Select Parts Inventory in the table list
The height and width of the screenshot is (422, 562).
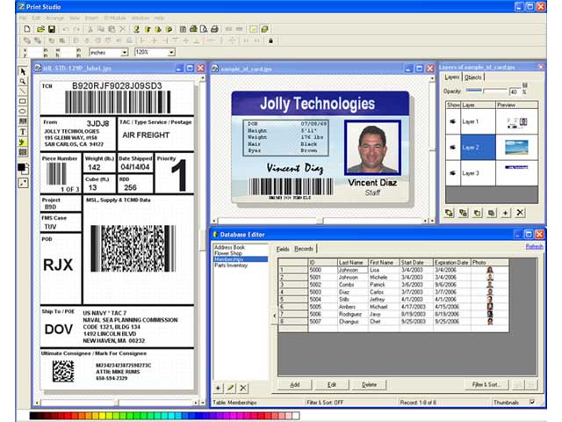pyautogui.click(x=231, y=266)
